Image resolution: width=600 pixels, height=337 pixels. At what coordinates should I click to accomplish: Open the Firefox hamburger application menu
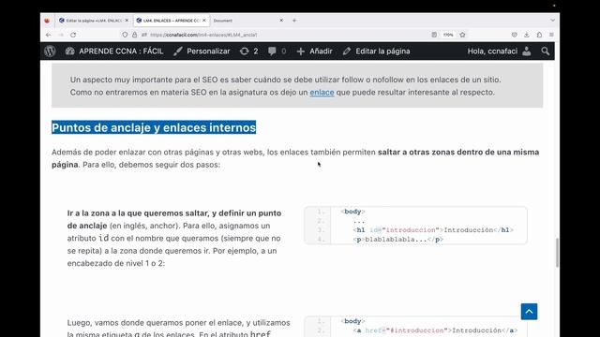click(x=551, y=35)
